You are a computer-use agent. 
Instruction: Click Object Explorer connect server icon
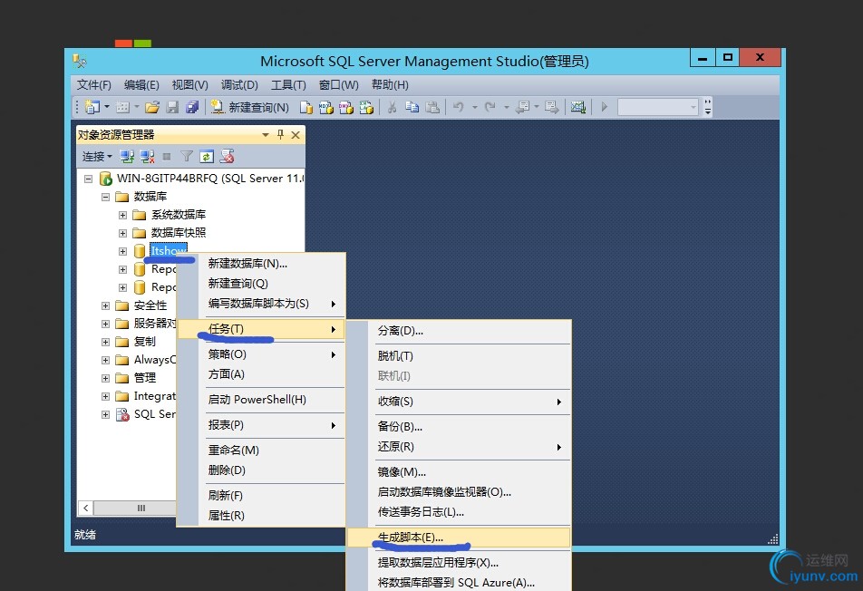click(x=127, y=157)
